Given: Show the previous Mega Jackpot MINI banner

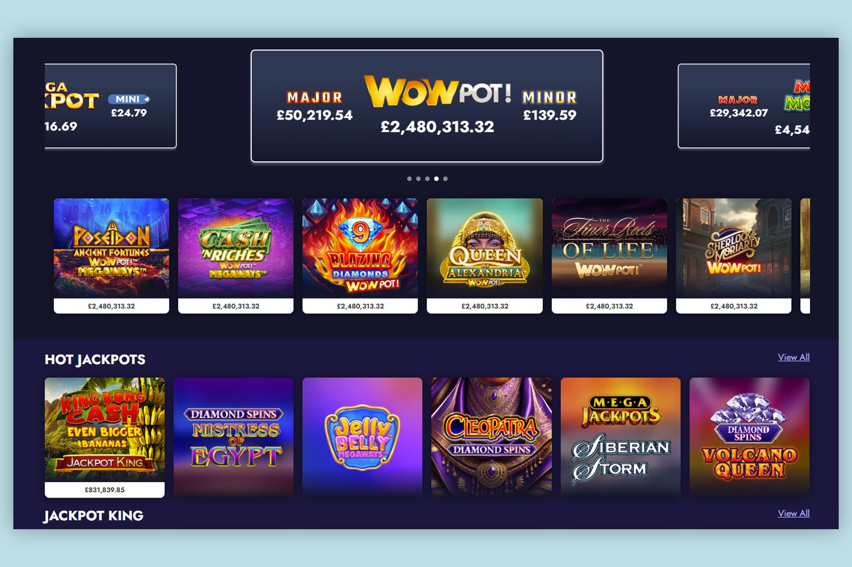Looking at the screenshot, I should pyautogui.click(x=111, y=106).
